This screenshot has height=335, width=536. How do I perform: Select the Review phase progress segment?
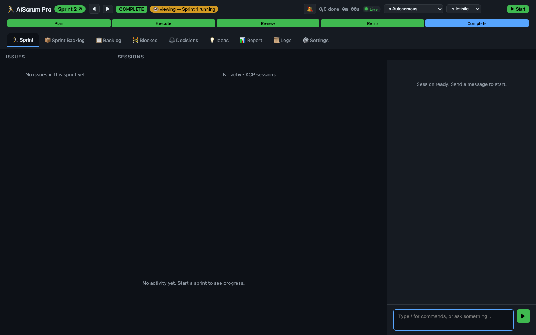pyautogui.click(x=268, y=23)
